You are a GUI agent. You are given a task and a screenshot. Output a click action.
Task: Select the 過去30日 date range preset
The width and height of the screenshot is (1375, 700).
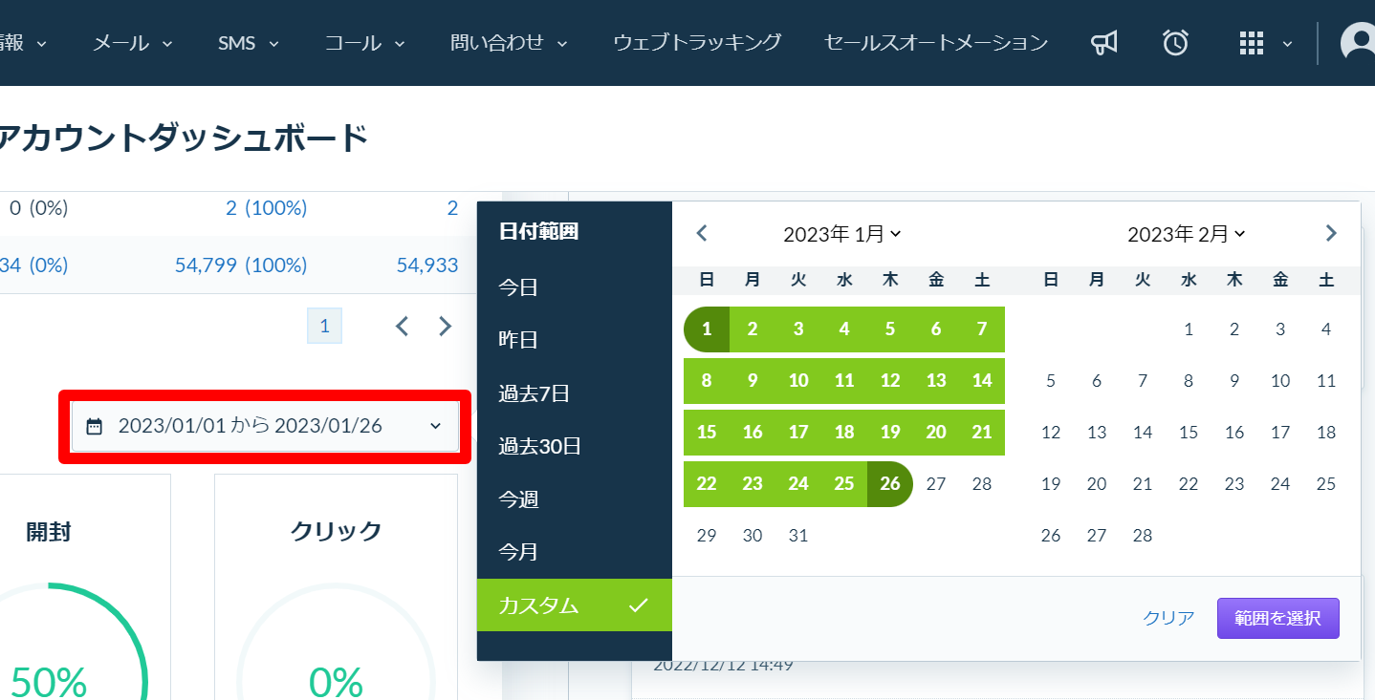(x=575, y=446)
